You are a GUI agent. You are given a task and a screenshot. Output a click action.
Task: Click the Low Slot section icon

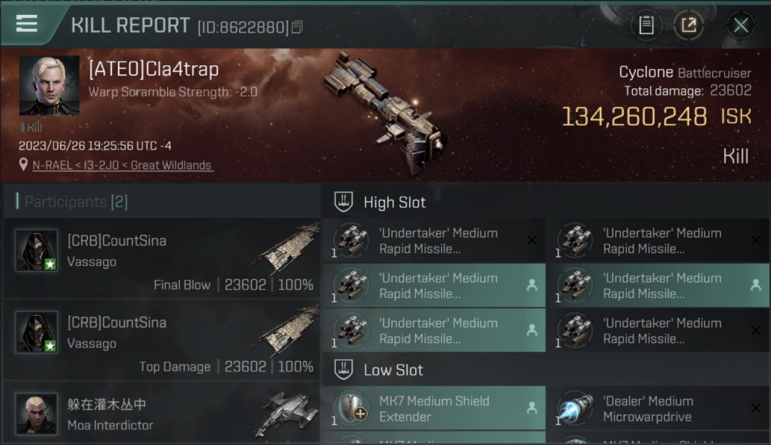point(343,370)
